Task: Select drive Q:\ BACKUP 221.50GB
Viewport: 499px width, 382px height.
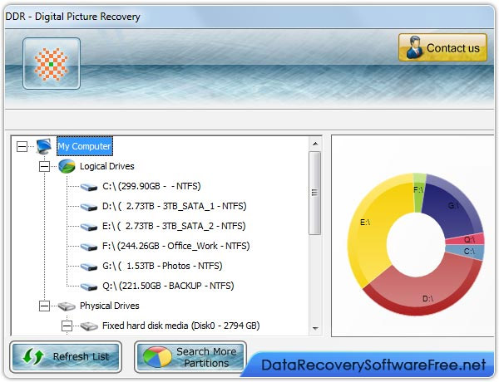Action: (168, 286)
